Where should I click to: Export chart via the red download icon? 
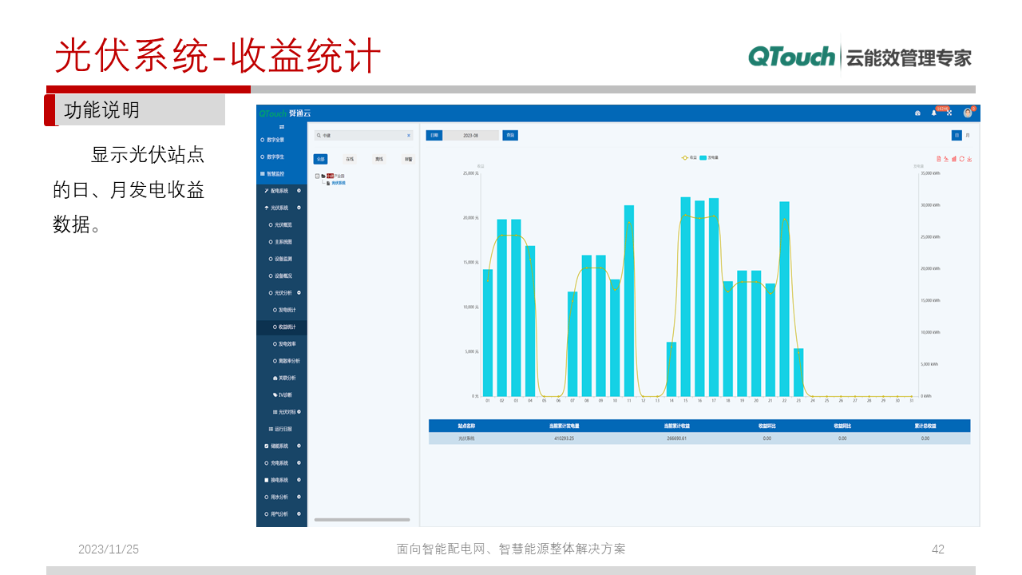[969, 159]
